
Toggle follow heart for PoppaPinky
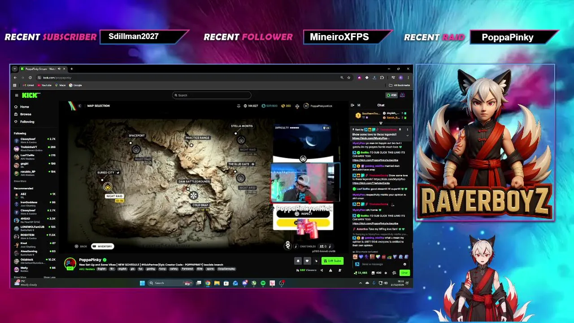coord(307,261)
